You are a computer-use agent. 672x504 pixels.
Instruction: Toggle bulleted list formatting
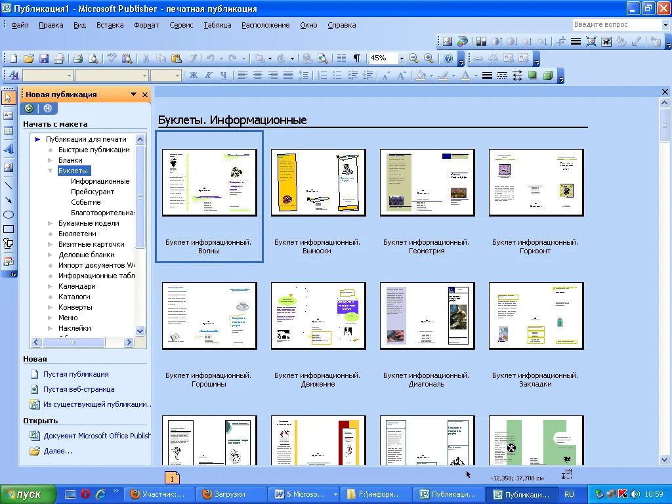click(x=337, y=75)
